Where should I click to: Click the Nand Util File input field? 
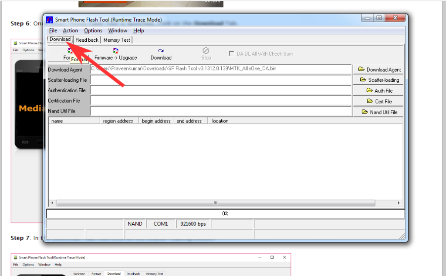click(221, 111)
